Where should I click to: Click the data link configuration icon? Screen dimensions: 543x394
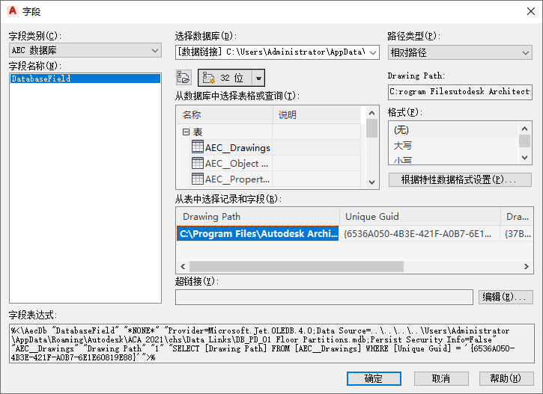[x=183, y=78]
